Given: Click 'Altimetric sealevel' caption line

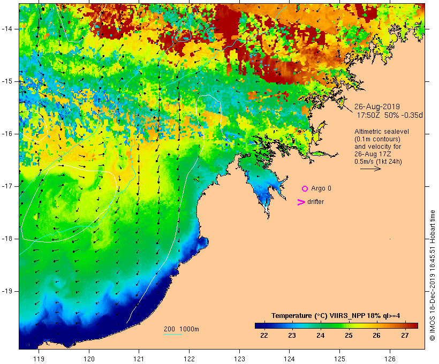Looking at the screenshot, I should coord(382,132).
